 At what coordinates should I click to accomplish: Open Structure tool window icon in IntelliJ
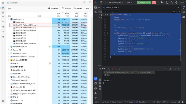96,13
